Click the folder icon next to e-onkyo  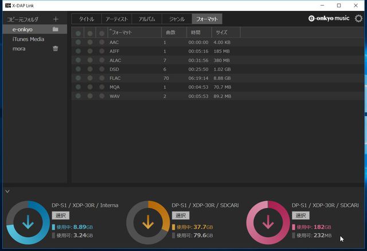[56, 29]
